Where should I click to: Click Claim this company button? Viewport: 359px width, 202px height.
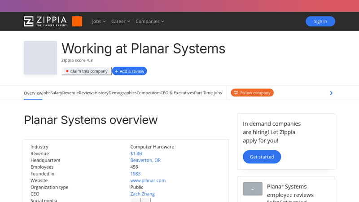[x=87, y=71]
